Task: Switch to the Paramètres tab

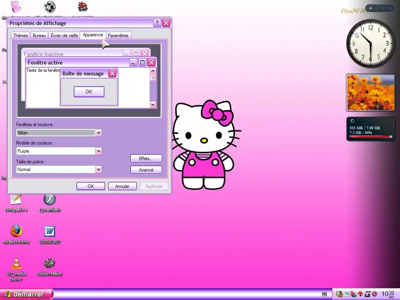Action: (x=118, y=36)
